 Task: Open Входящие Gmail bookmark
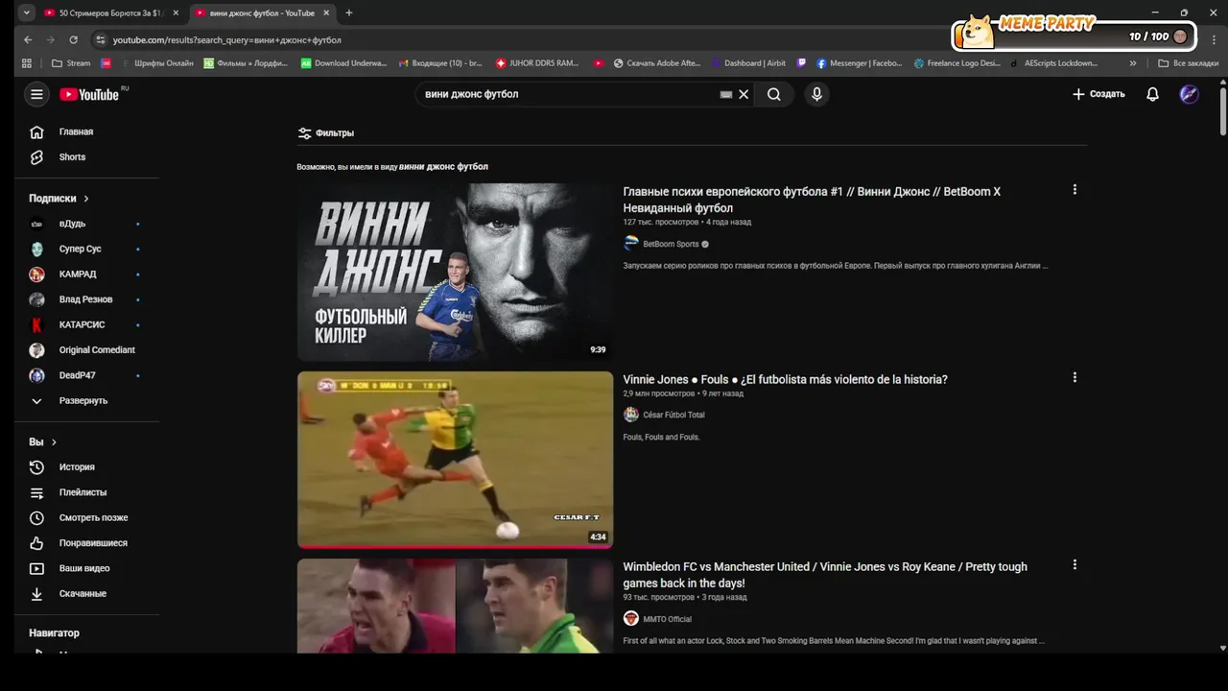(440, 63)
